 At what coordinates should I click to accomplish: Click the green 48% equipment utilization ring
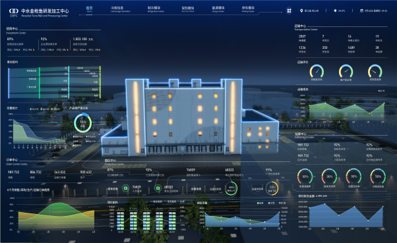231,188
